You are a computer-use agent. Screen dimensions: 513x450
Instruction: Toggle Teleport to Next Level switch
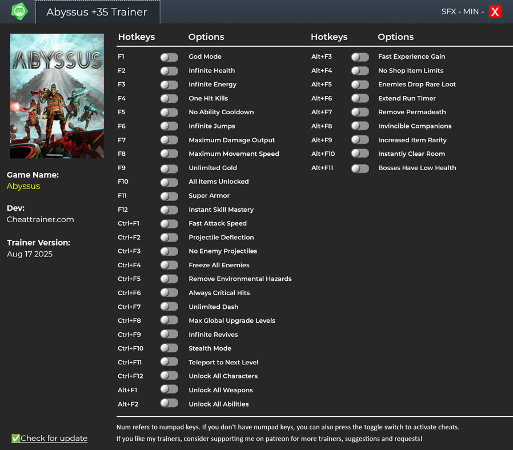169,362
